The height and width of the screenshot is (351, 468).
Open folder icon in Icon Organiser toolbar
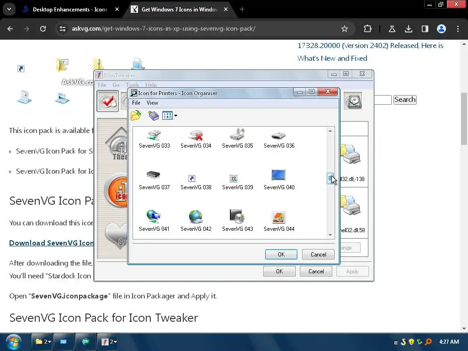coord(136,115)
